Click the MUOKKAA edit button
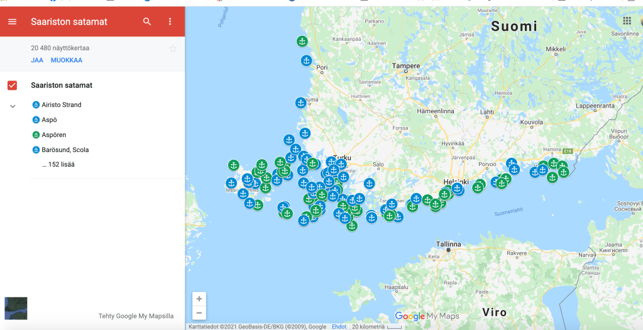 click(67, 60)
